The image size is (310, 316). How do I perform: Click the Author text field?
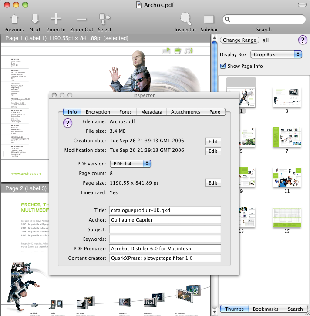tap(165, 220)
